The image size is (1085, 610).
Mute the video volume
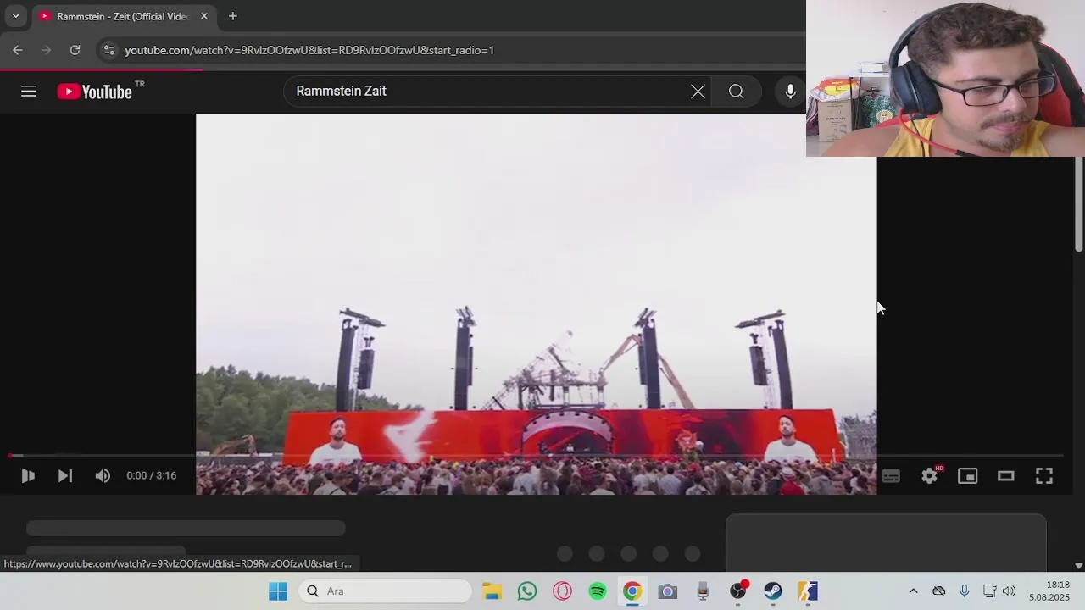click(x=103, y=476)
